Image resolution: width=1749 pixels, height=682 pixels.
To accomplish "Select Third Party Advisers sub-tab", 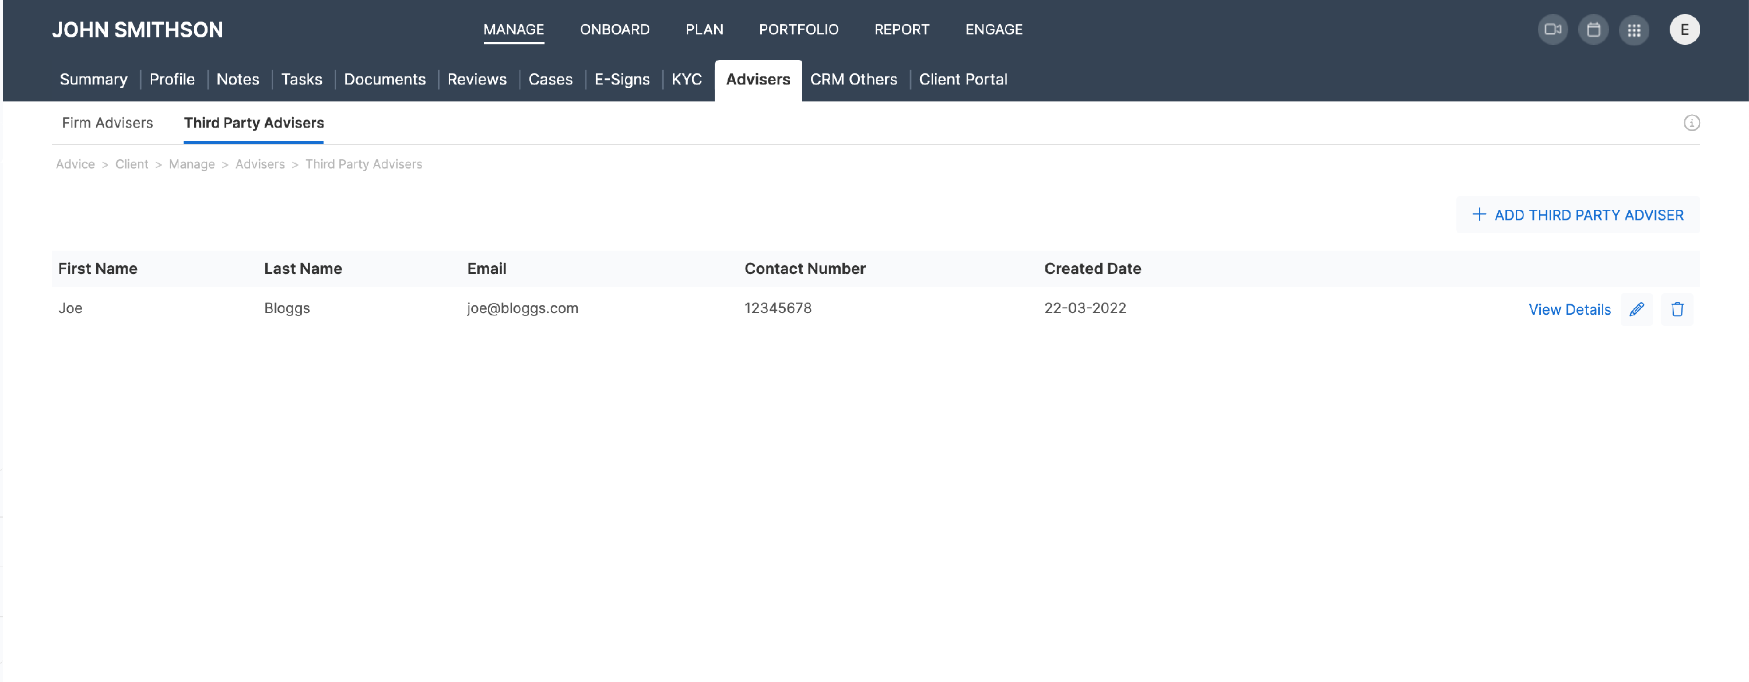I will 253,123.
